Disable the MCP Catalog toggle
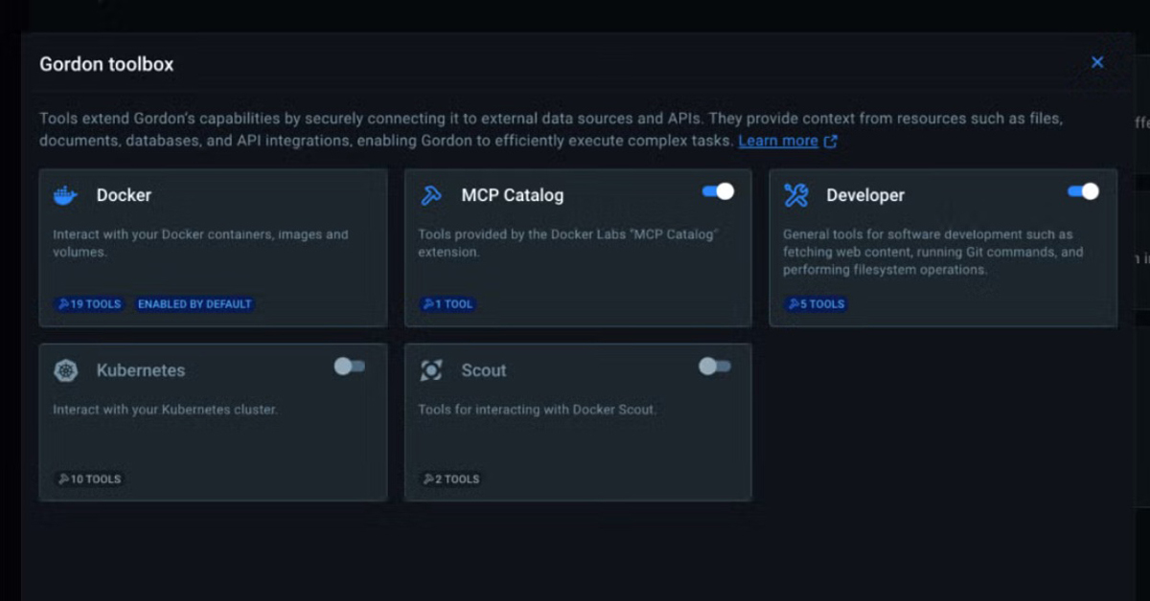 point(718,191)
